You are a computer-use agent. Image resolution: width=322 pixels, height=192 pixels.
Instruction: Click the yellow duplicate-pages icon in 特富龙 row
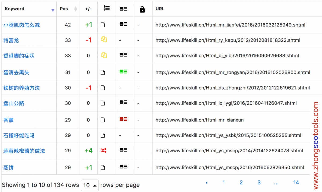[x=104, y=39]
